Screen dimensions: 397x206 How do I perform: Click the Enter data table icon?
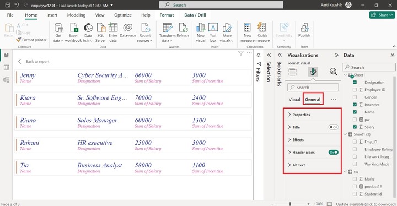[113, 28]
